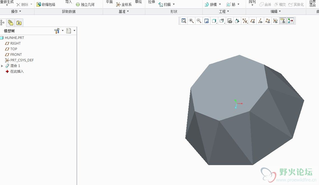Click the Repaint screen icon
Screen dimensions: 319x185
click(x=207, y=21)
